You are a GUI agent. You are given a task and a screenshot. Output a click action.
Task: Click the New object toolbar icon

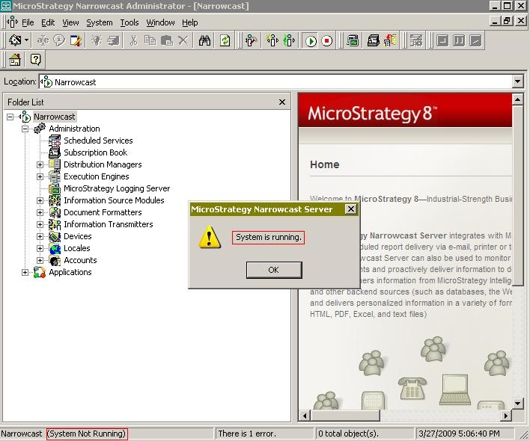point(15,40)
